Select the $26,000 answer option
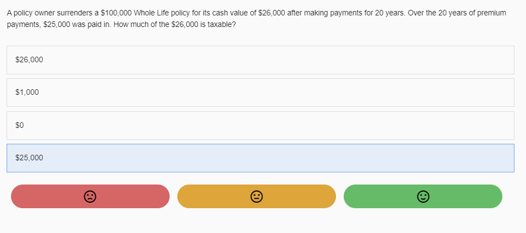The width and height of the screenshot is (526, 233). [x=260, y=60]
